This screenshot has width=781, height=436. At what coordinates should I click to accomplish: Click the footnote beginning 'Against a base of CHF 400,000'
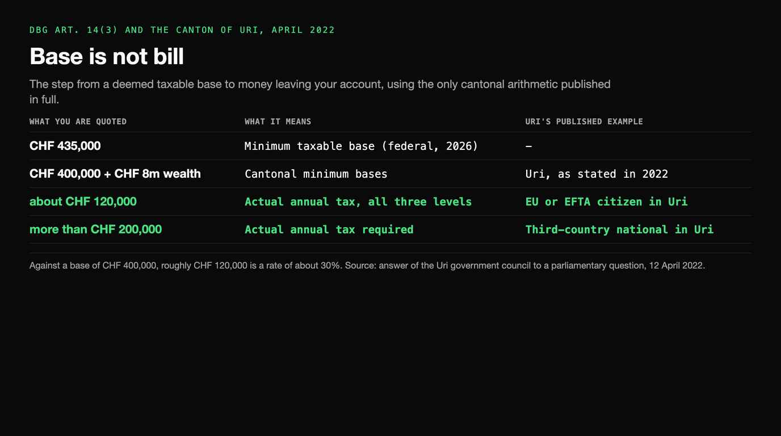(x=367, y=266)
